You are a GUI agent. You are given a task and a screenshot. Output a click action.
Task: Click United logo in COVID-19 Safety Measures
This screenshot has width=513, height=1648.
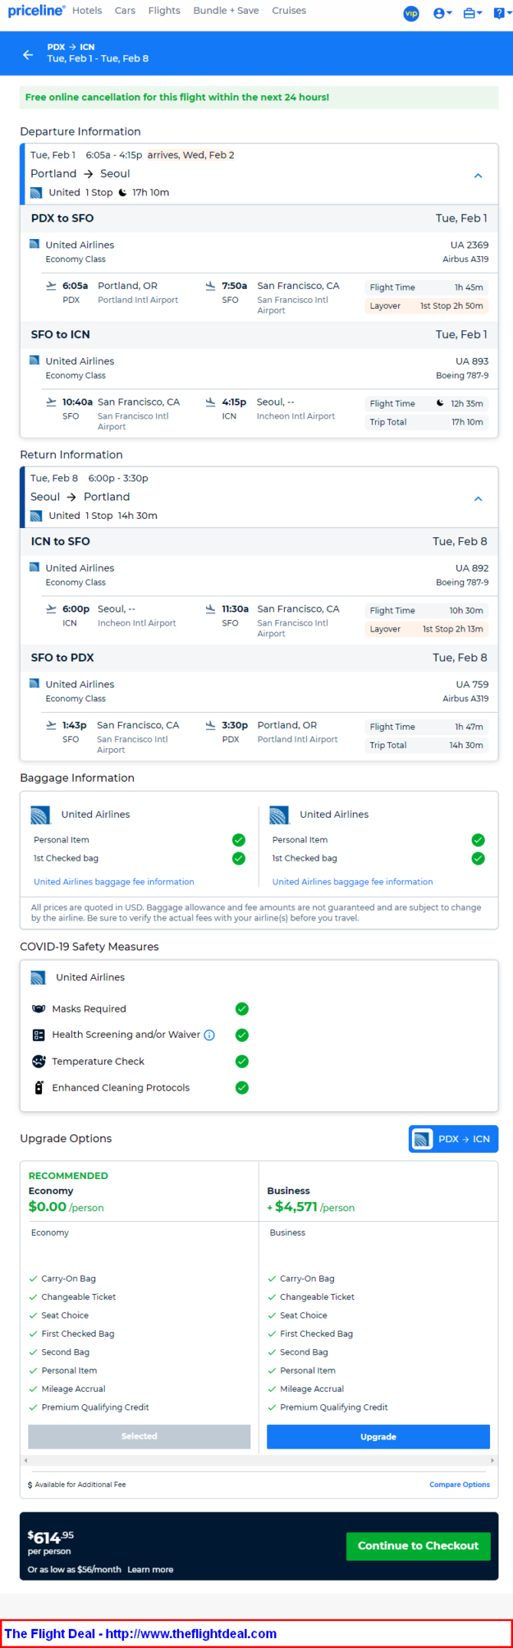coord(38,977)
